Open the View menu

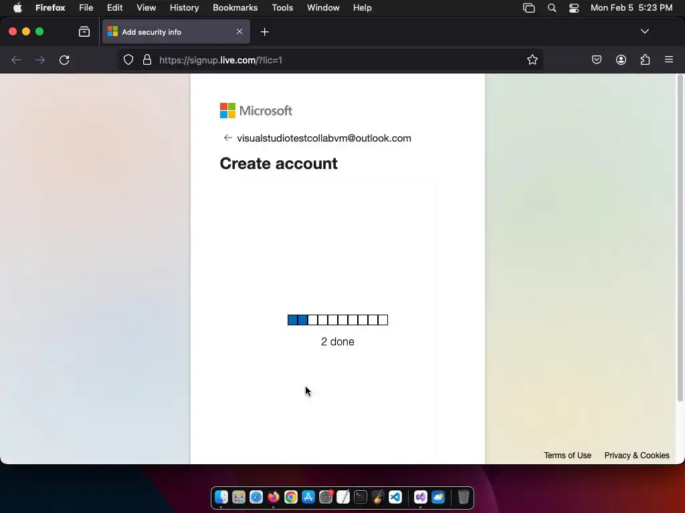(x=146, y=8)
